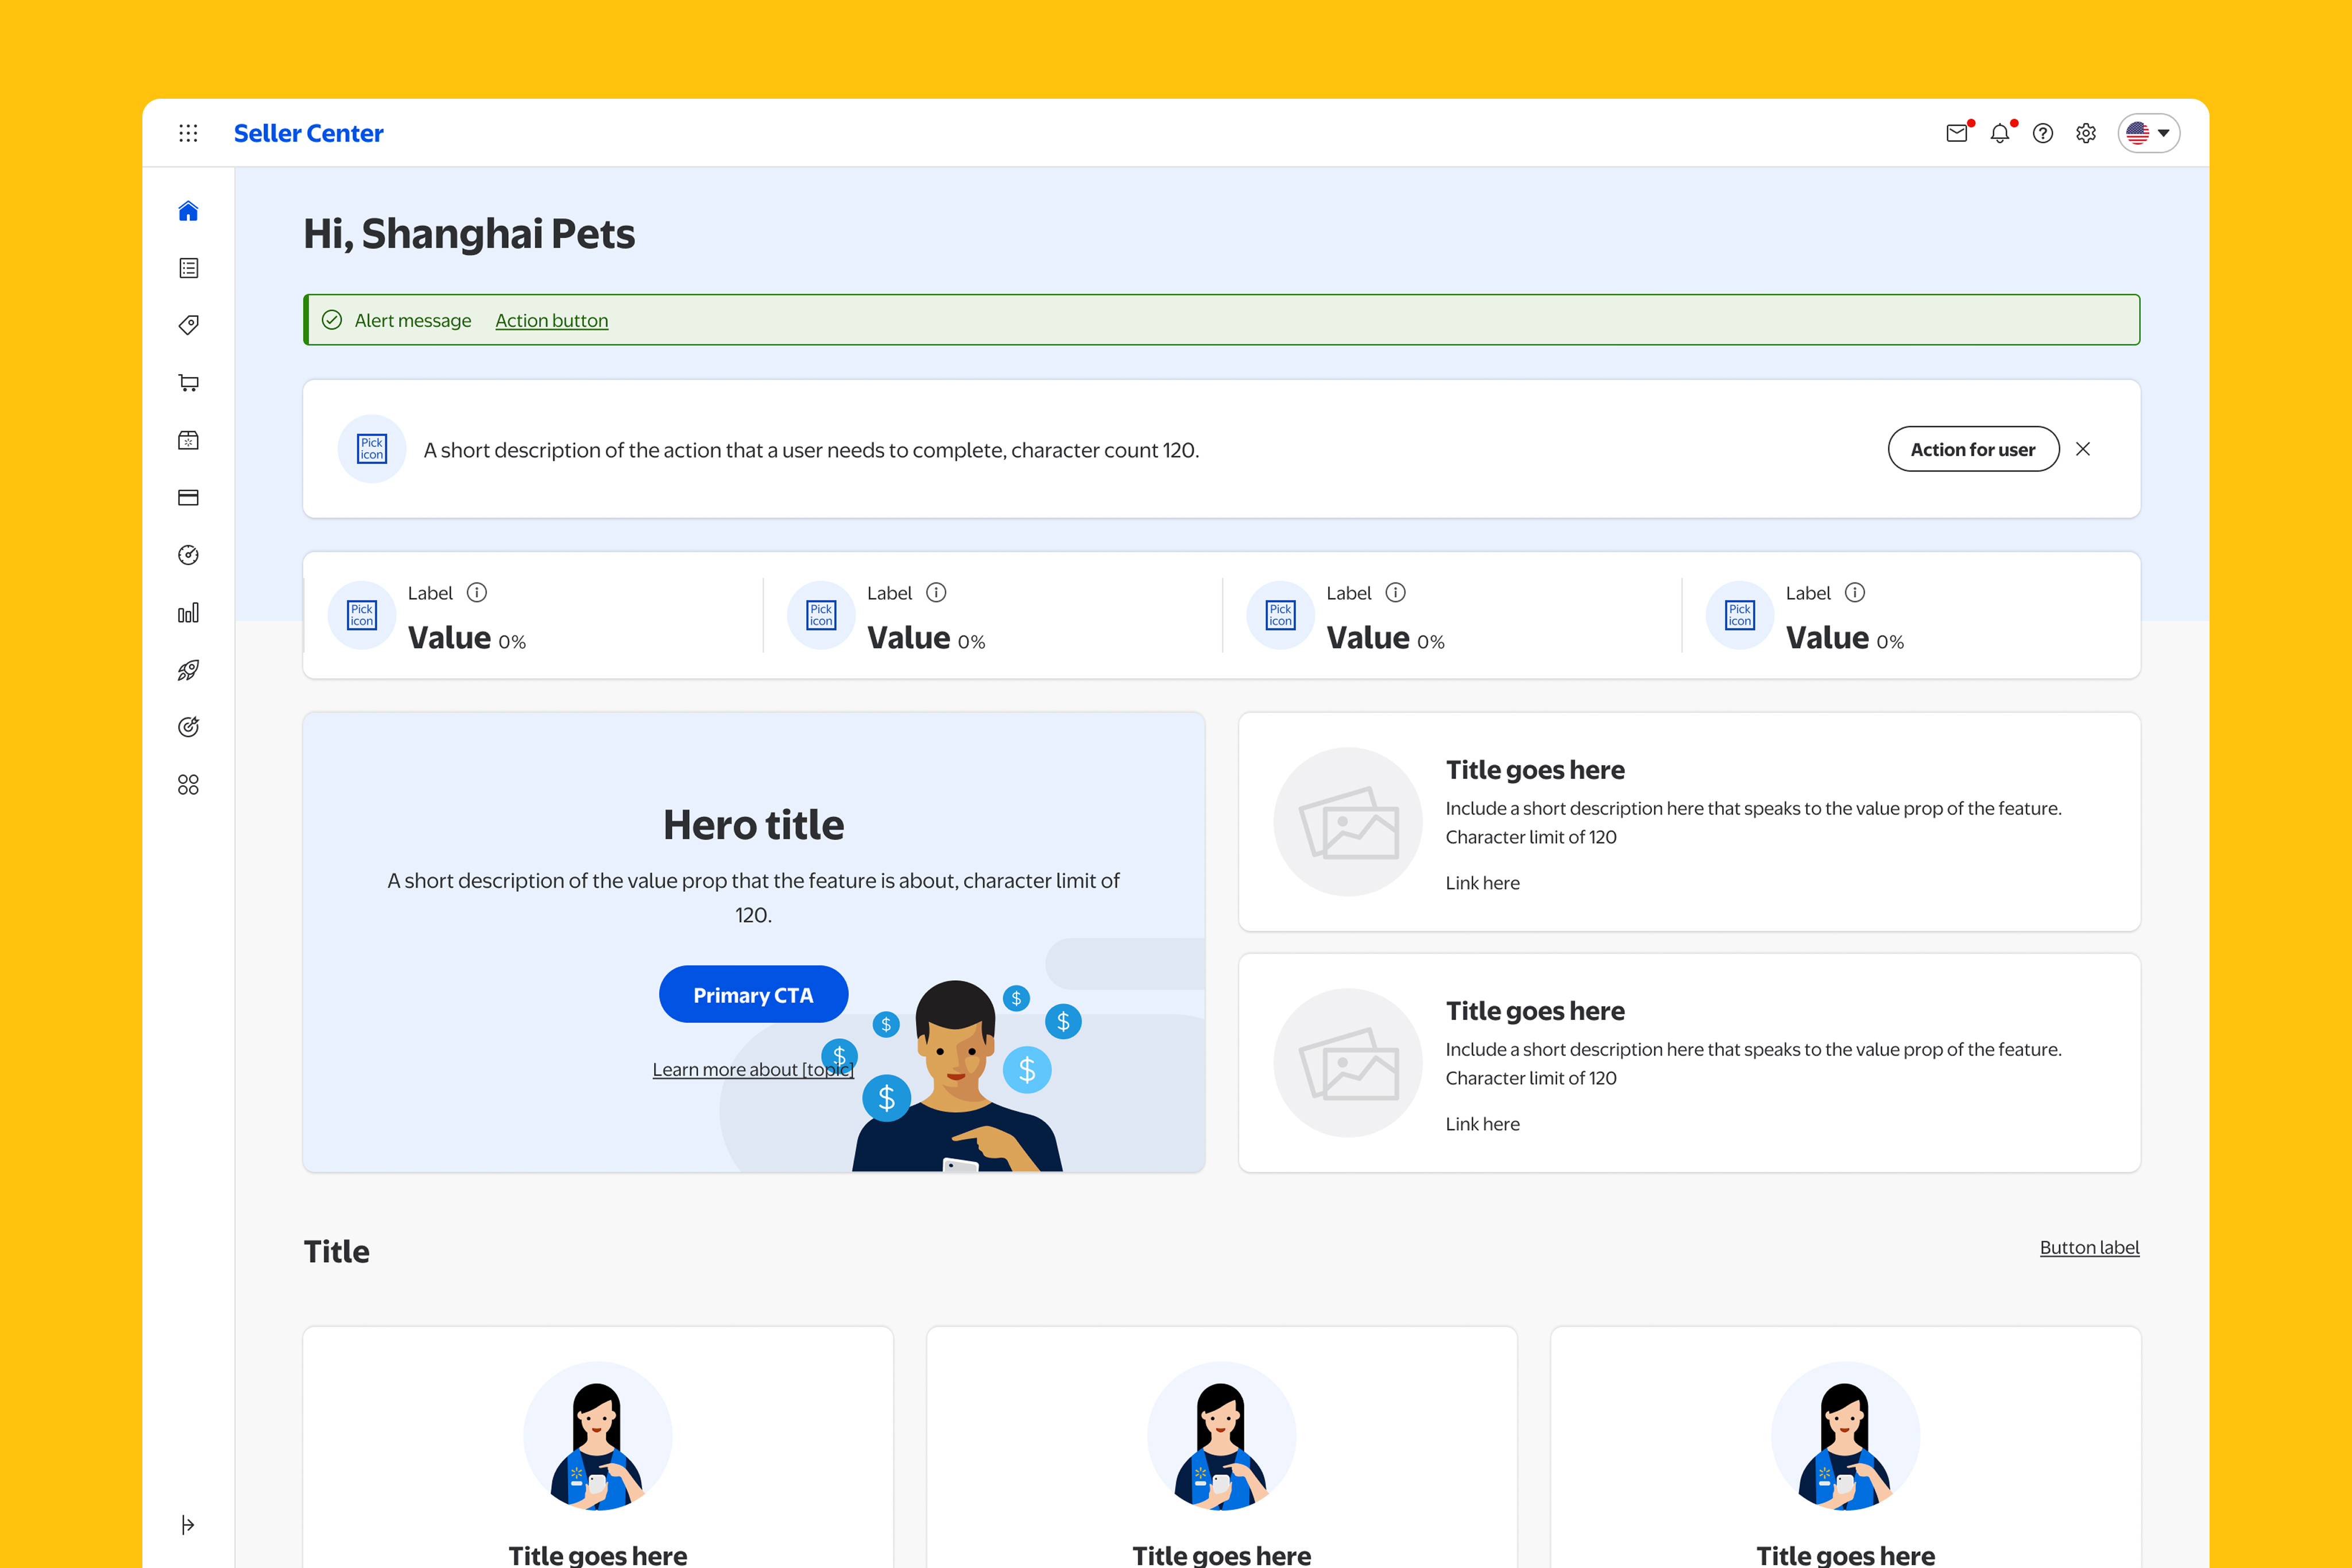Screen dimensions: 2352x1568
Task: Open the price tag sidebar icon
Action: click(188, 325)
